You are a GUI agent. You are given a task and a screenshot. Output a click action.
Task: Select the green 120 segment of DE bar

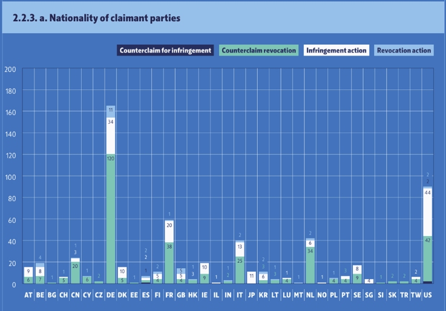pyautogui.click(x=111, y=217)
